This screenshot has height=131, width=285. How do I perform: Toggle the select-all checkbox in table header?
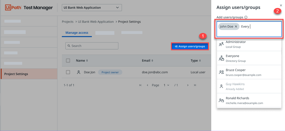(68, 61)
